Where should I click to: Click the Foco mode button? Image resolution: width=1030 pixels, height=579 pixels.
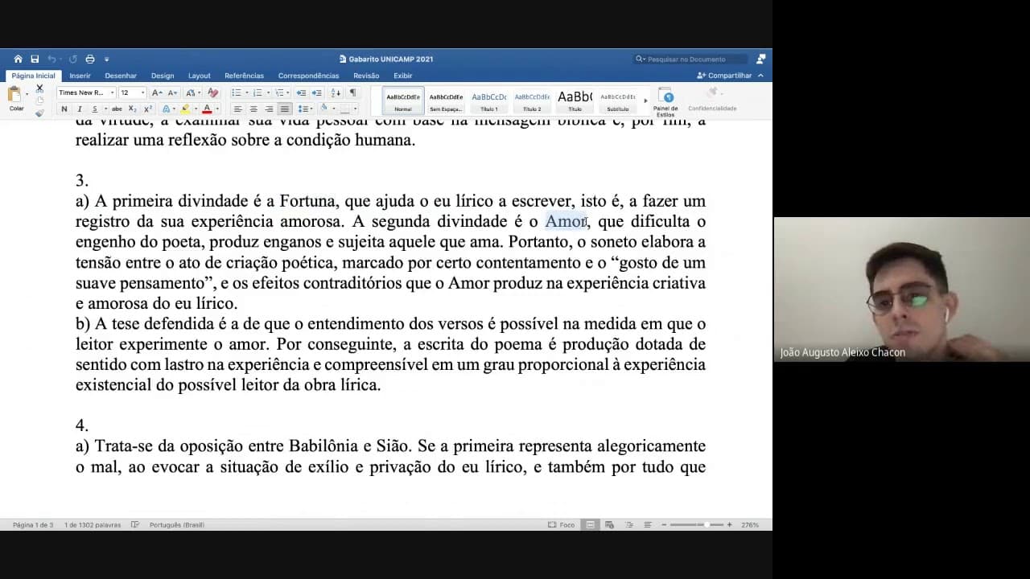pos(562,524)
